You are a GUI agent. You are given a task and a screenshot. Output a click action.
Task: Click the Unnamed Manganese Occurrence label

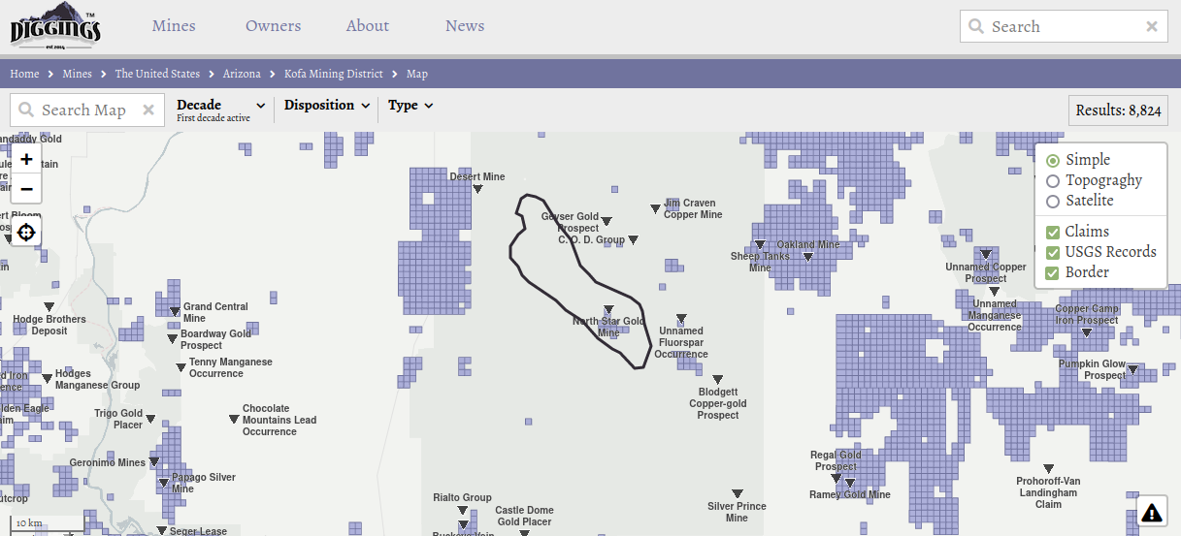point(995,316)
